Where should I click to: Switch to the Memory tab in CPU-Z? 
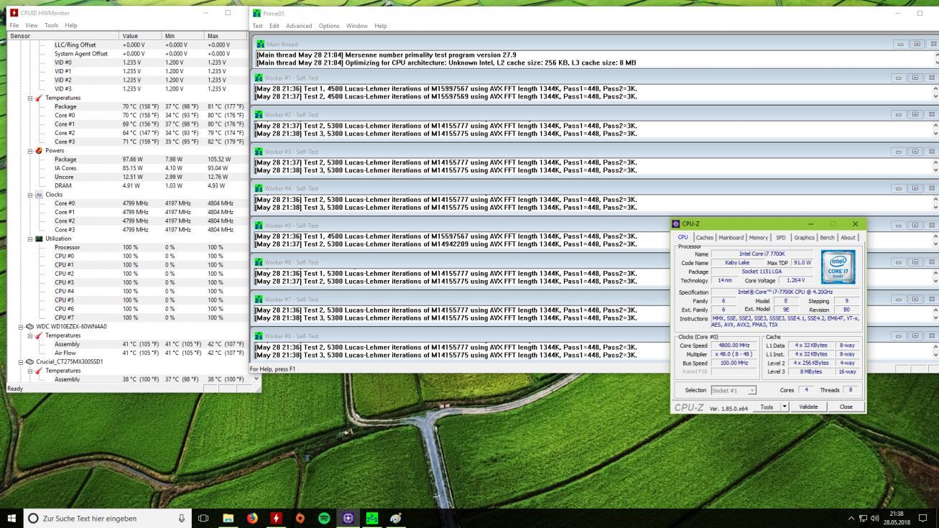759,238
